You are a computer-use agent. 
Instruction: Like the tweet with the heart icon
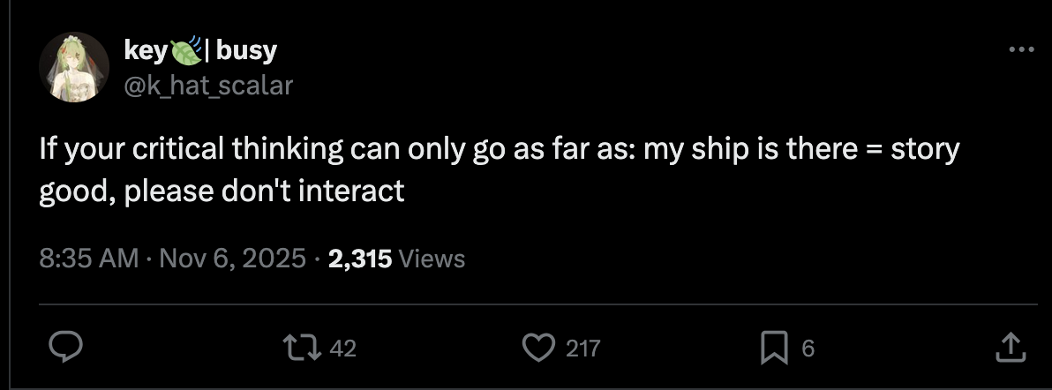[538, 348]
